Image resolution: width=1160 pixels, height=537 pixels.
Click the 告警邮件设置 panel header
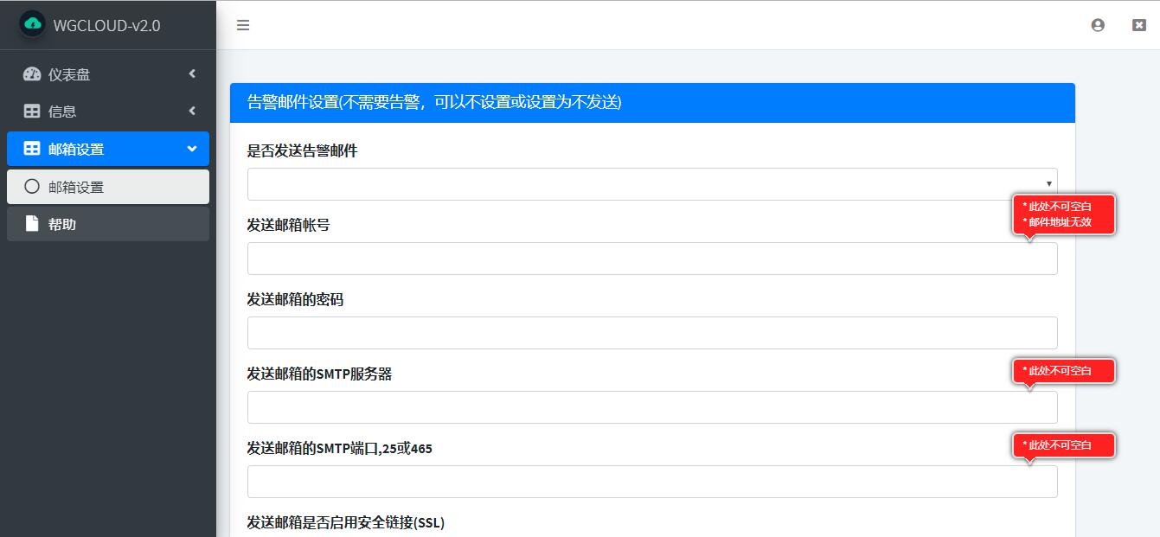[x=652, y=103]
